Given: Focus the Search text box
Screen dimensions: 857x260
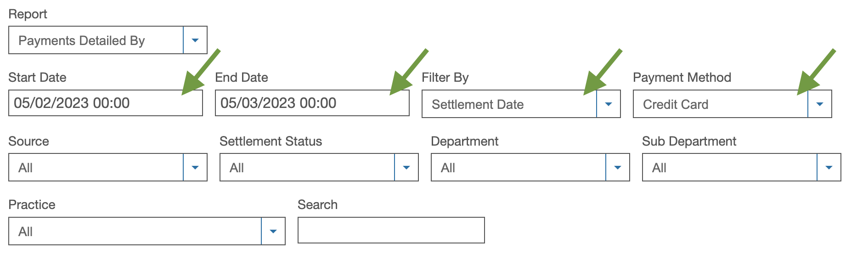Looking at the screenshot, I should click(391, 230).
